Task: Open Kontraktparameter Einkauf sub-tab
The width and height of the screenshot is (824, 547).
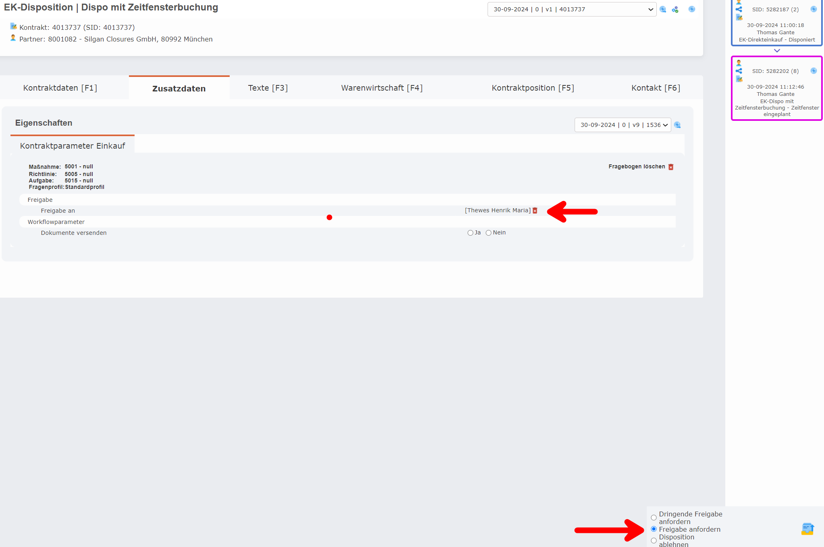Action: point(73,146)
